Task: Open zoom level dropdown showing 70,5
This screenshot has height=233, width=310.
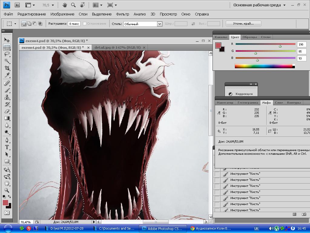Action: (x=53, y=5)
